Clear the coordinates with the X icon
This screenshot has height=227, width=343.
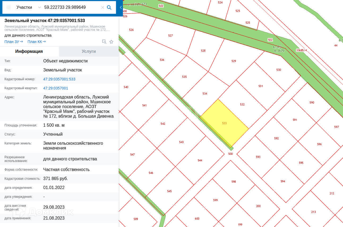(x=102, y=7)
